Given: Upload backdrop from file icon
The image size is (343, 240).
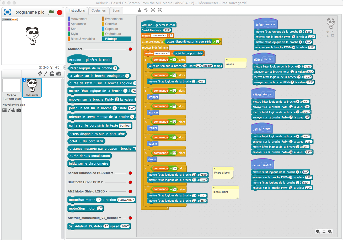Looking at the screenshot, I should pos(13,110).
